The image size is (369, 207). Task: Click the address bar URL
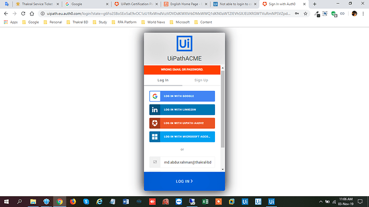tap(168, 14)
